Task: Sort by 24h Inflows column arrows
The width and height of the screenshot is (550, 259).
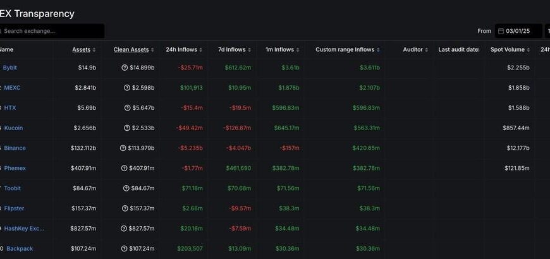Action: click(200, 50)
